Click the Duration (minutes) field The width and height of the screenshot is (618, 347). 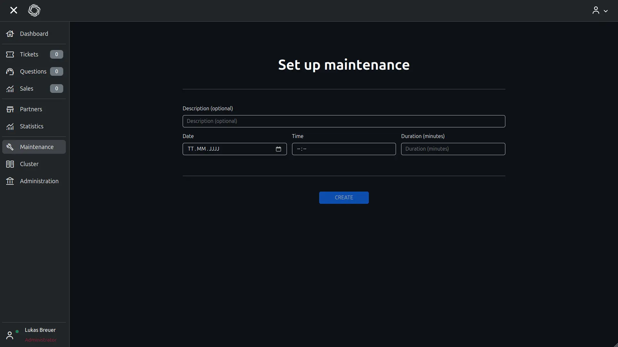pos(453,149)
